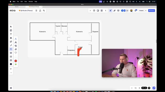Undo the last action
The image size is (165, 92).
click(11, 69)
